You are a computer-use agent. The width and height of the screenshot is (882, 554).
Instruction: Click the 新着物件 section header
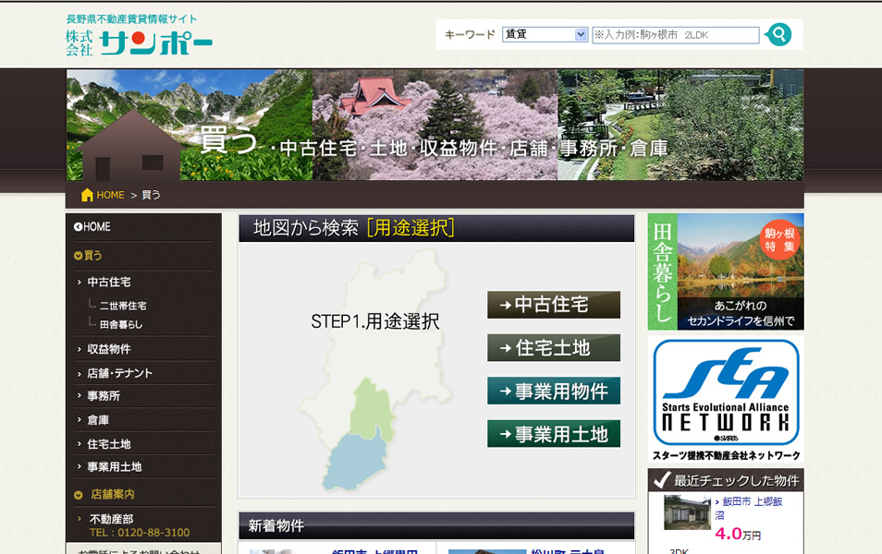[436, 526]
